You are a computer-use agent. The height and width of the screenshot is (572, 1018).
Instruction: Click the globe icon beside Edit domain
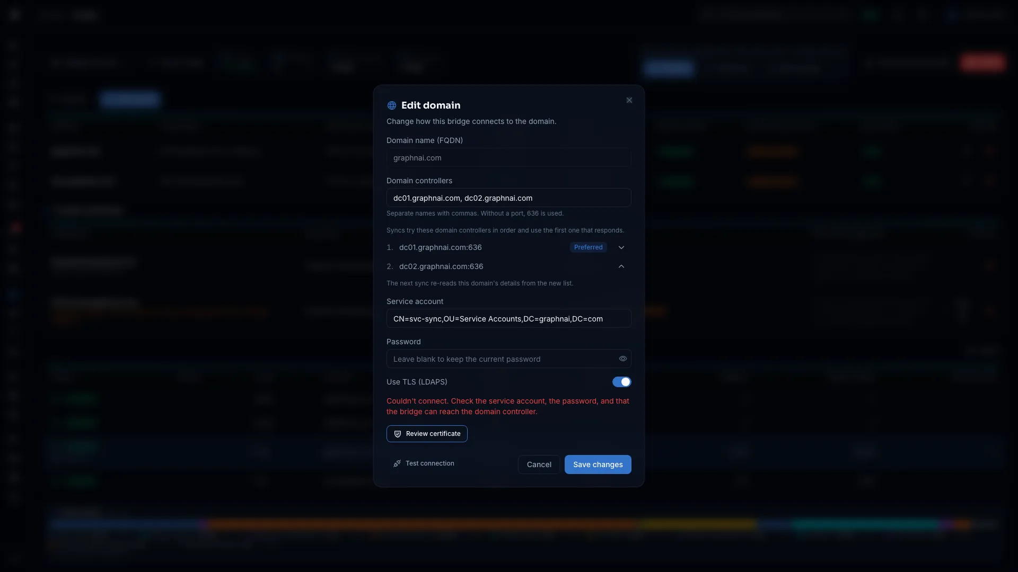coord(392,105)
